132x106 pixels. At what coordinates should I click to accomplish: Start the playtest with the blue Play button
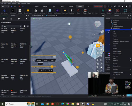tap(12, 6)
